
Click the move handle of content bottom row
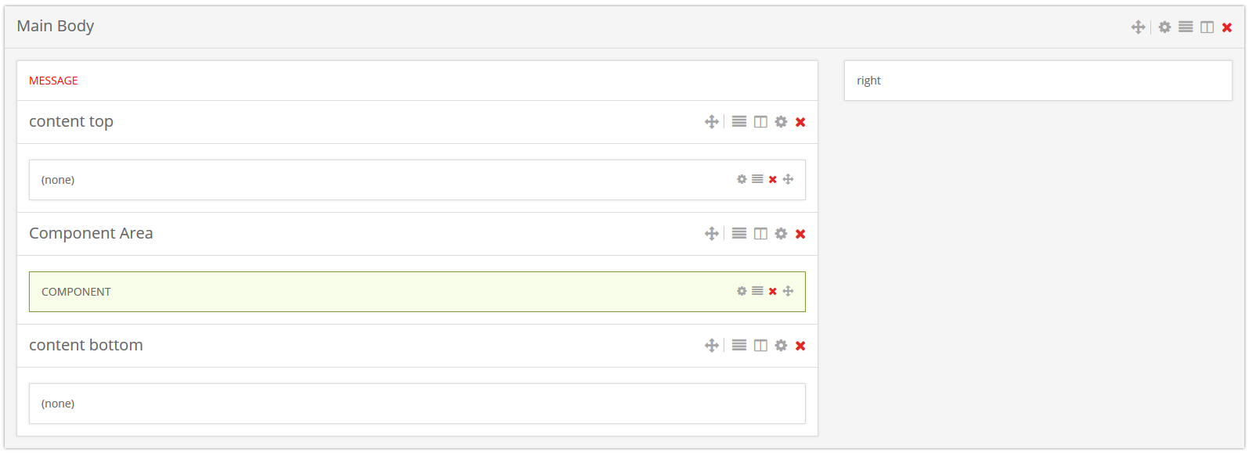(711, 346)
